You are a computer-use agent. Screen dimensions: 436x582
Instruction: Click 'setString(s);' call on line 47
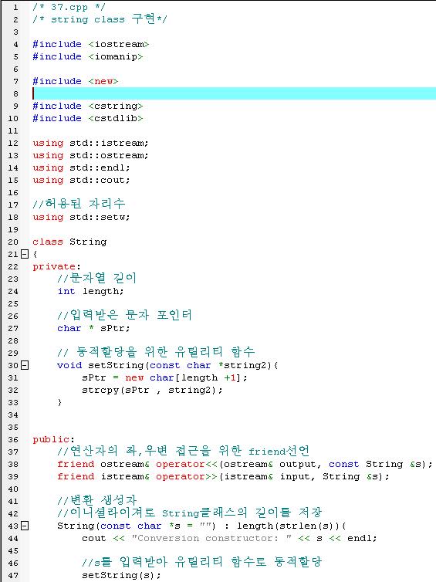click(121, 575)
